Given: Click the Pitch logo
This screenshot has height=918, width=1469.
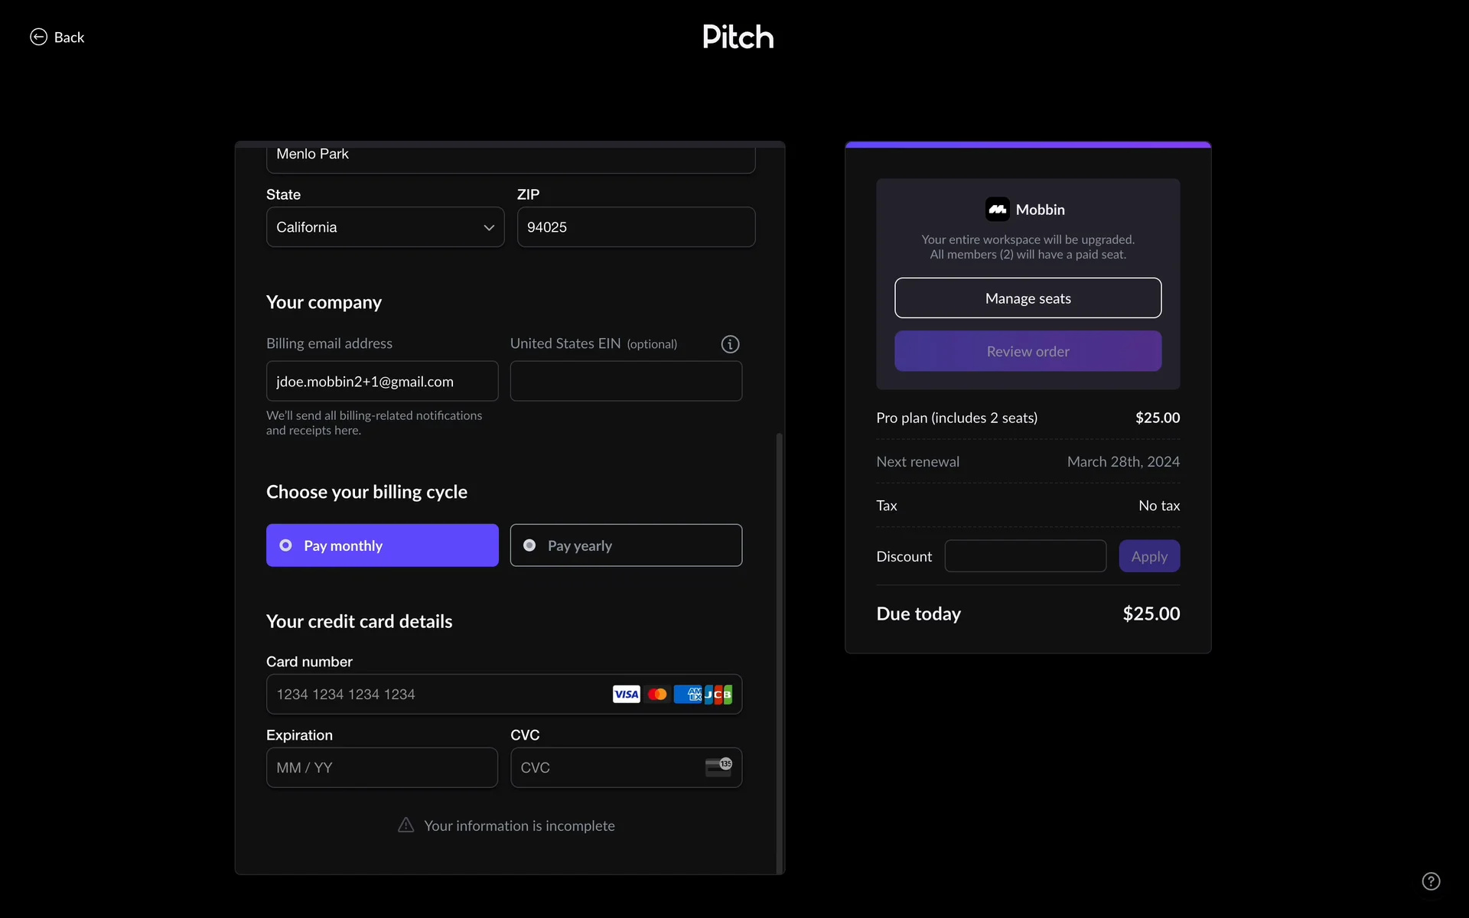Looking at the screenshot, I should (738, 37).
